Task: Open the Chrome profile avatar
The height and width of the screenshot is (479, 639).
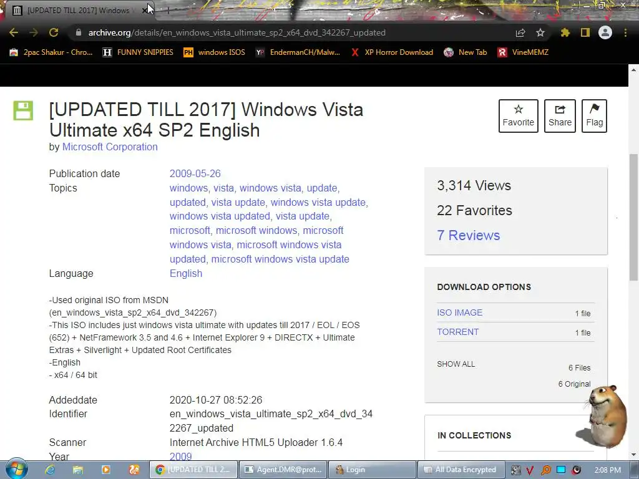Action: pos(605,32)
